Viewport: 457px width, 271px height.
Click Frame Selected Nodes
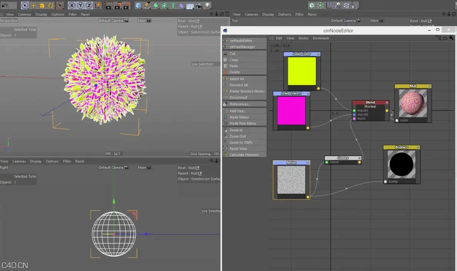[244, 91]
